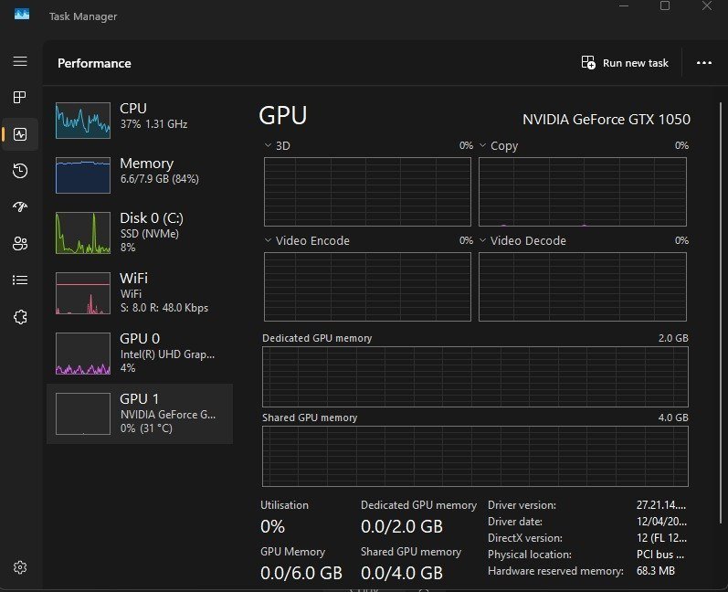Open the Video Encode engine dropdown

268,240
